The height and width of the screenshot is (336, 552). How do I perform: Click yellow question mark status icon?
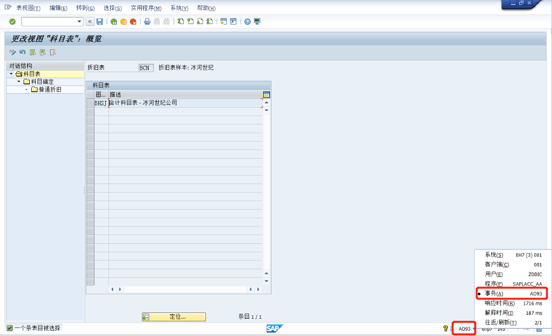click(445, 328)
